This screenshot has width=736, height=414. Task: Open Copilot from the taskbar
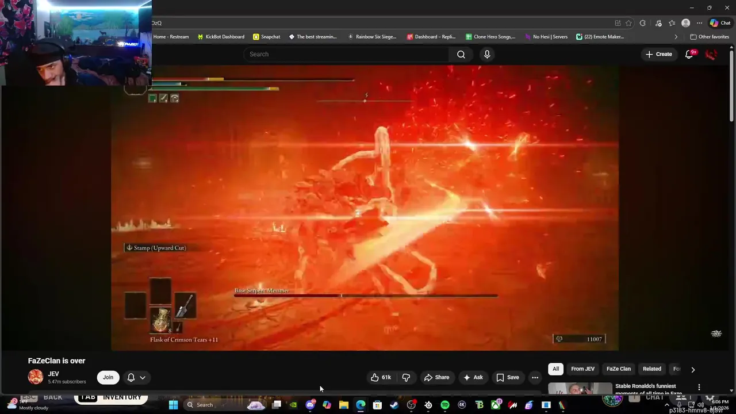pyautogui.click(x=327, y=405)
